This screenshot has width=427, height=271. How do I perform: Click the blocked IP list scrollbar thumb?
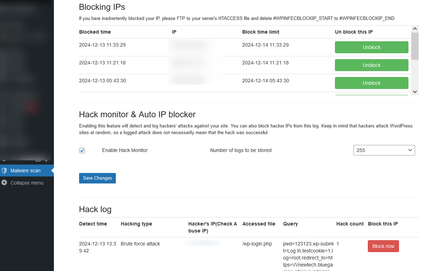tap(415, 46)
